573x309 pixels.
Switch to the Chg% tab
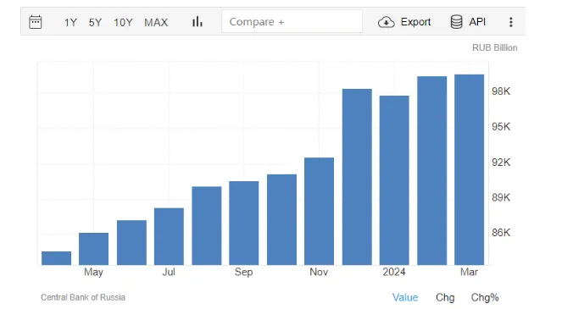485,297
